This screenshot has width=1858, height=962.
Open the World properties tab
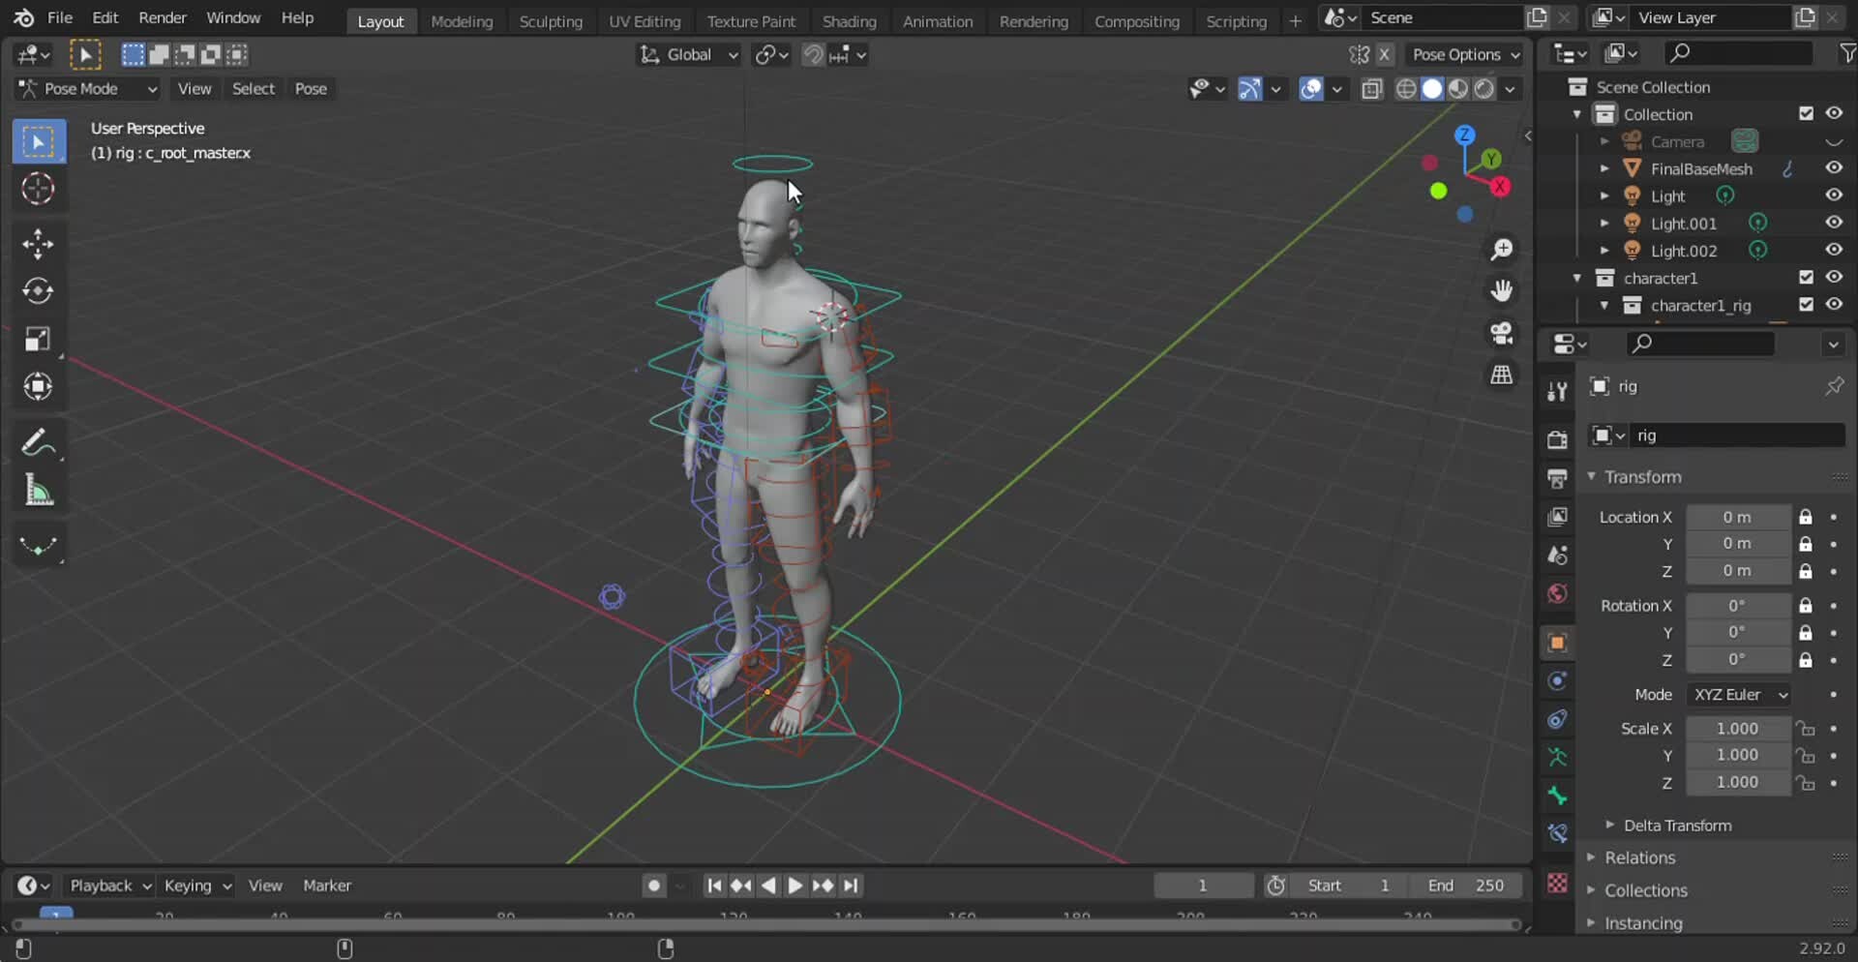(x=1557, y=593)
